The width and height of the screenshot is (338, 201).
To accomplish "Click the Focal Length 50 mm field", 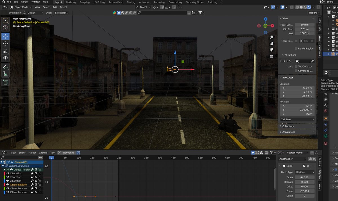I will tap(304, 25).
